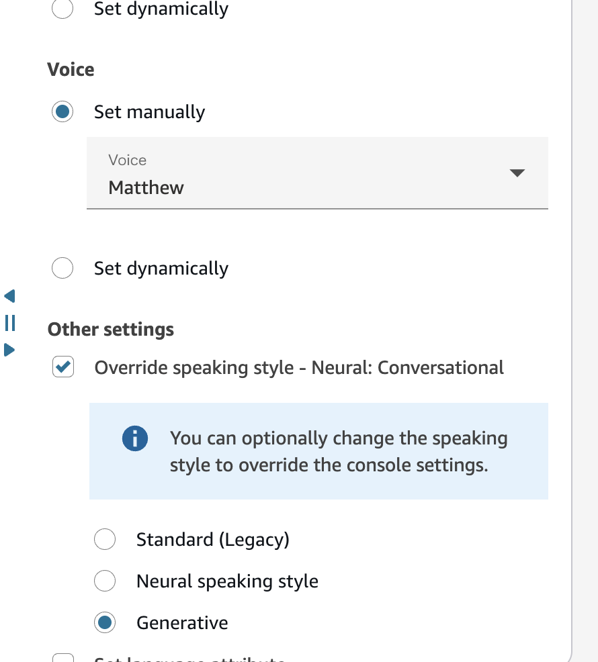Select the Generative radio button

tap(105, 623)
